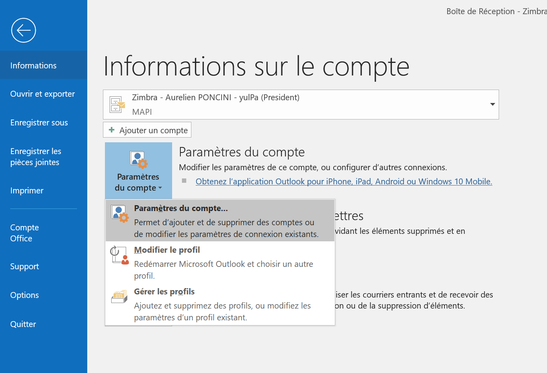Screen dimensions: 547x373
Task: Open the Outlook mobile app download link
Action: 344,181
